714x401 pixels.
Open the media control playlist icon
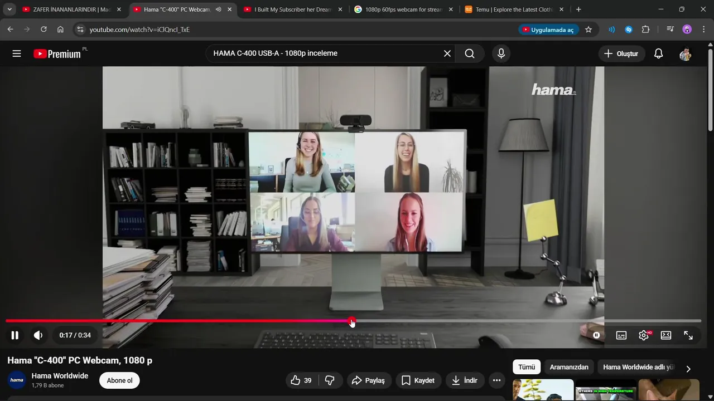click(670, 30)
